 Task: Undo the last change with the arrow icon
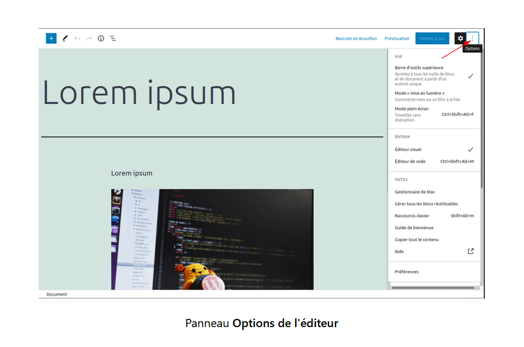pyautogui.click(x=77, y=39)
